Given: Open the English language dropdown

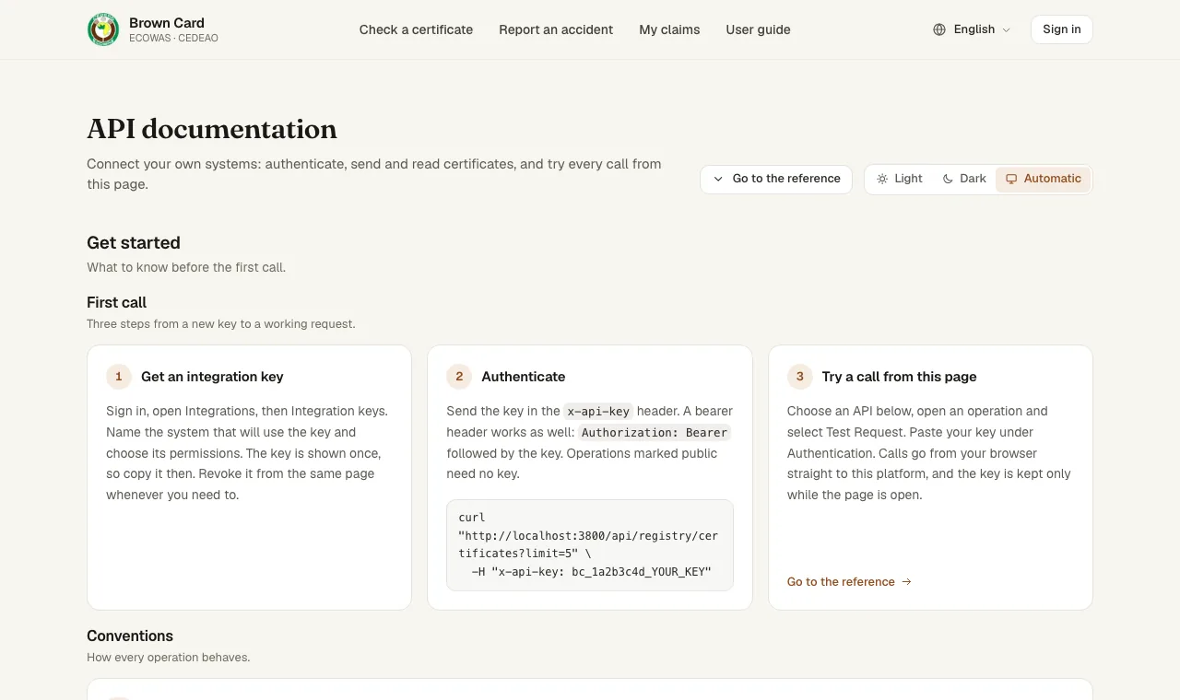Looking at the screenshot, I should click(972, 29).
